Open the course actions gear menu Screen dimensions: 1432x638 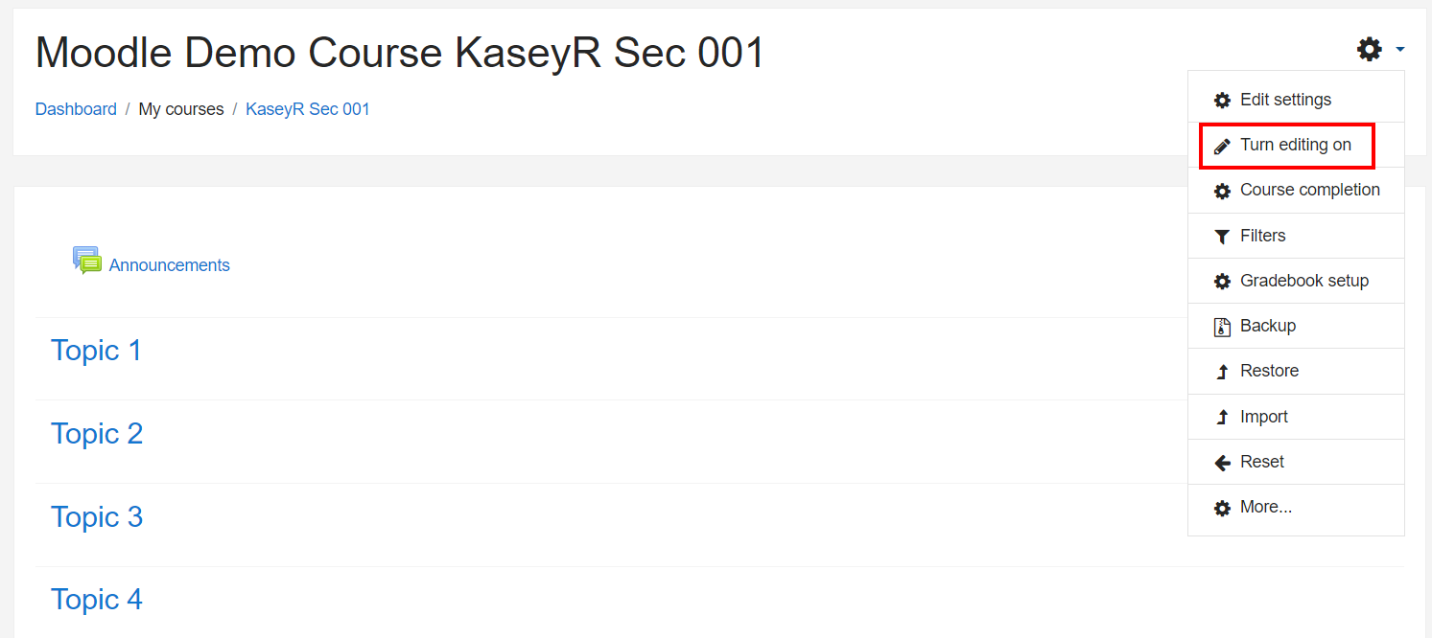[1370, 49]
